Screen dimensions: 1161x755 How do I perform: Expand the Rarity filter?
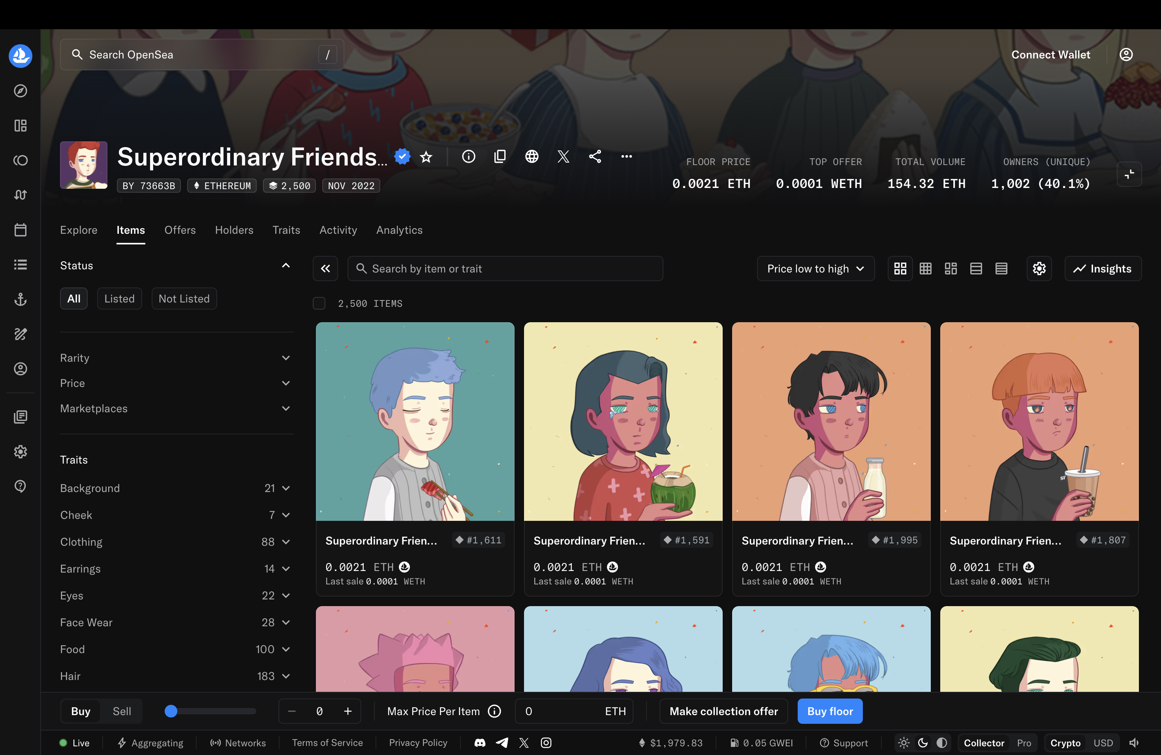pos(177,358)
